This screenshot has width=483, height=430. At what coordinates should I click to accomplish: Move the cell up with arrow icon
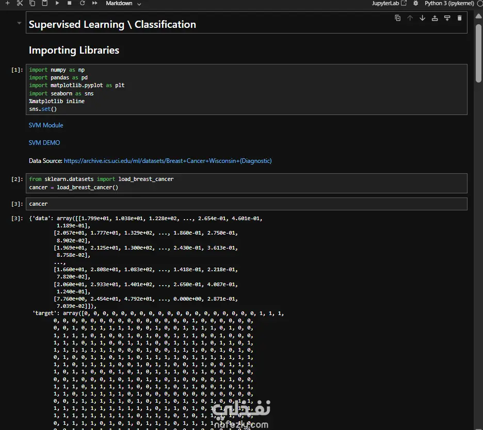coord(410,18)
